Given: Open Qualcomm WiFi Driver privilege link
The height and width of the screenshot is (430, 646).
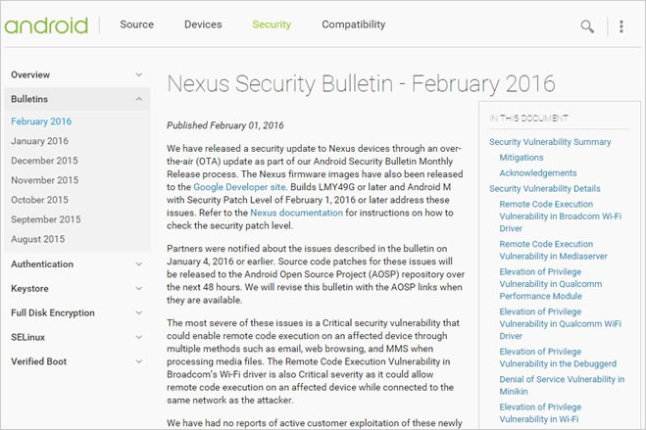Looking at the screenshot, I should tap(561, 324).
